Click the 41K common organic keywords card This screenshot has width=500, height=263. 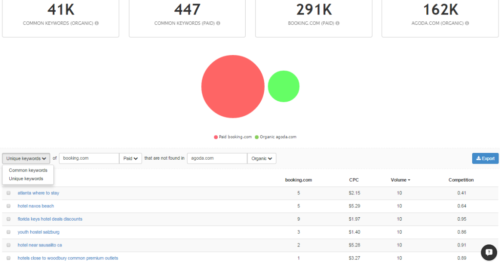(x=61, y=19)
